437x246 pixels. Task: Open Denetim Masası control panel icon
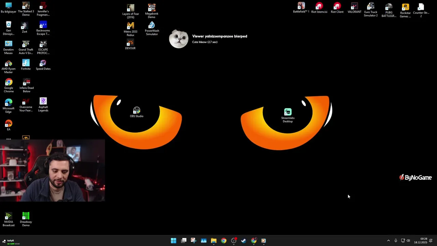(9, 47)
